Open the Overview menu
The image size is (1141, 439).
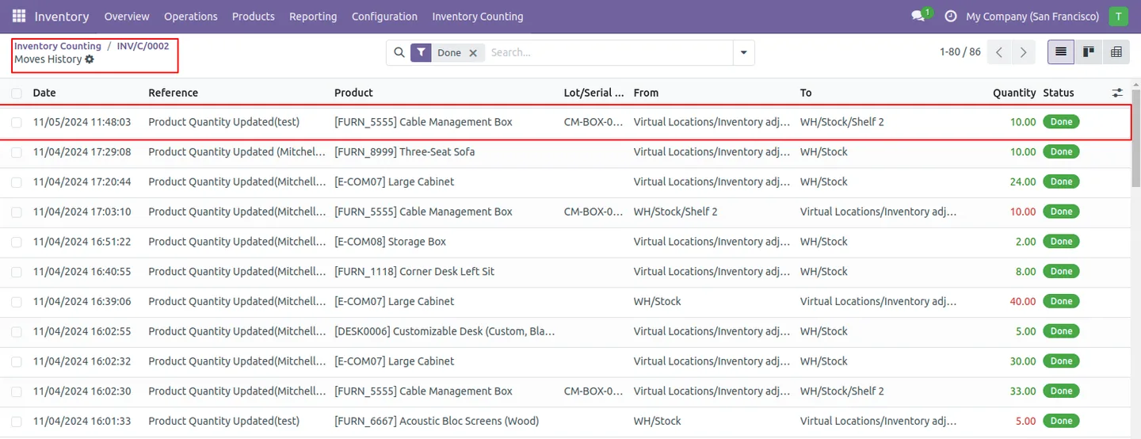(x=127, y=16)
